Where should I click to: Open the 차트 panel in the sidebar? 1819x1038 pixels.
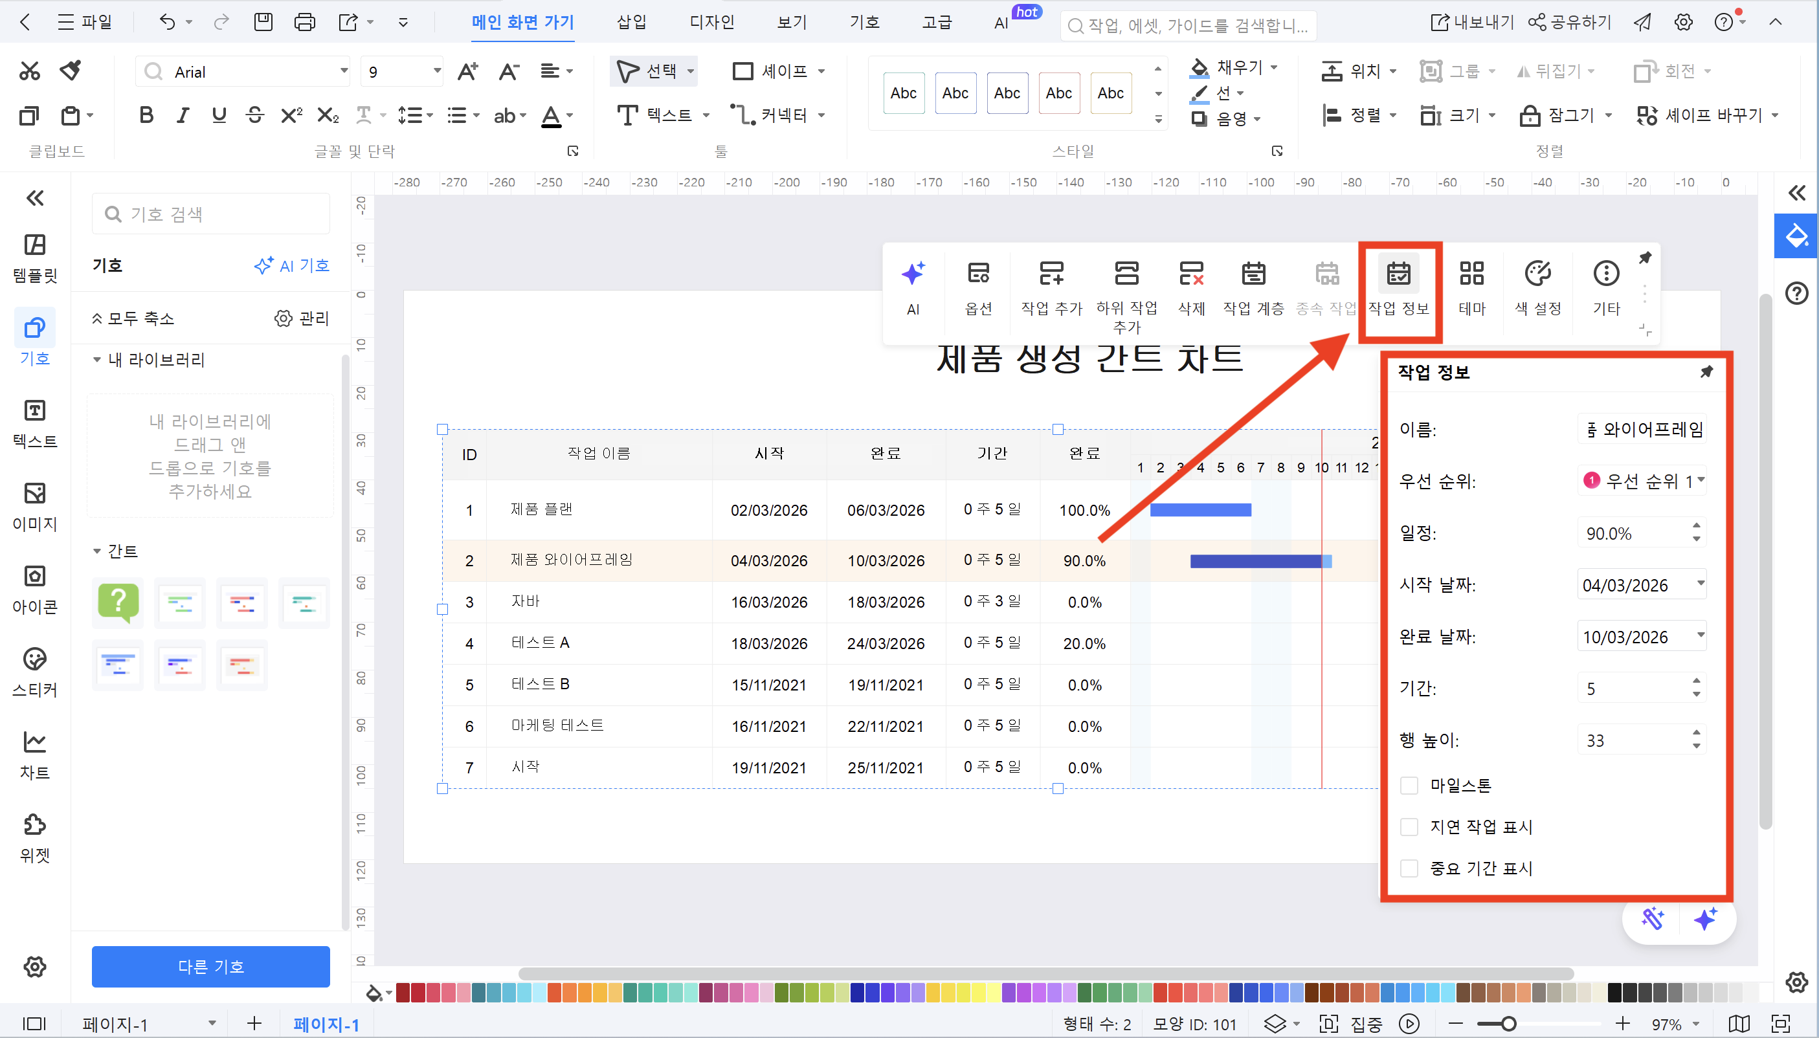34,752
